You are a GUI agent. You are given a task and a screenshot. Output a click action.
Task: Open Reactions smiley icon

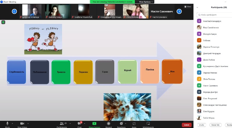point(121,124)
